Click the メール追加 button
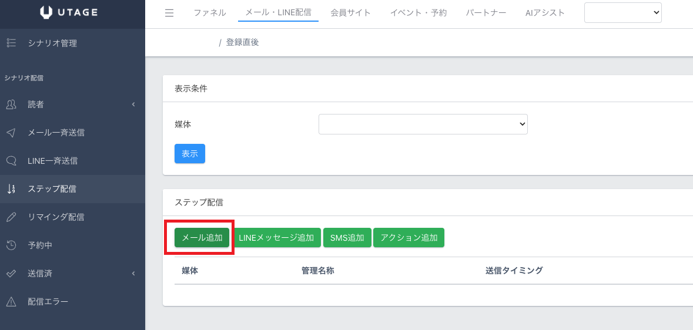The height and width of the screenshot is (330, 693). click(x=202, y=238)
